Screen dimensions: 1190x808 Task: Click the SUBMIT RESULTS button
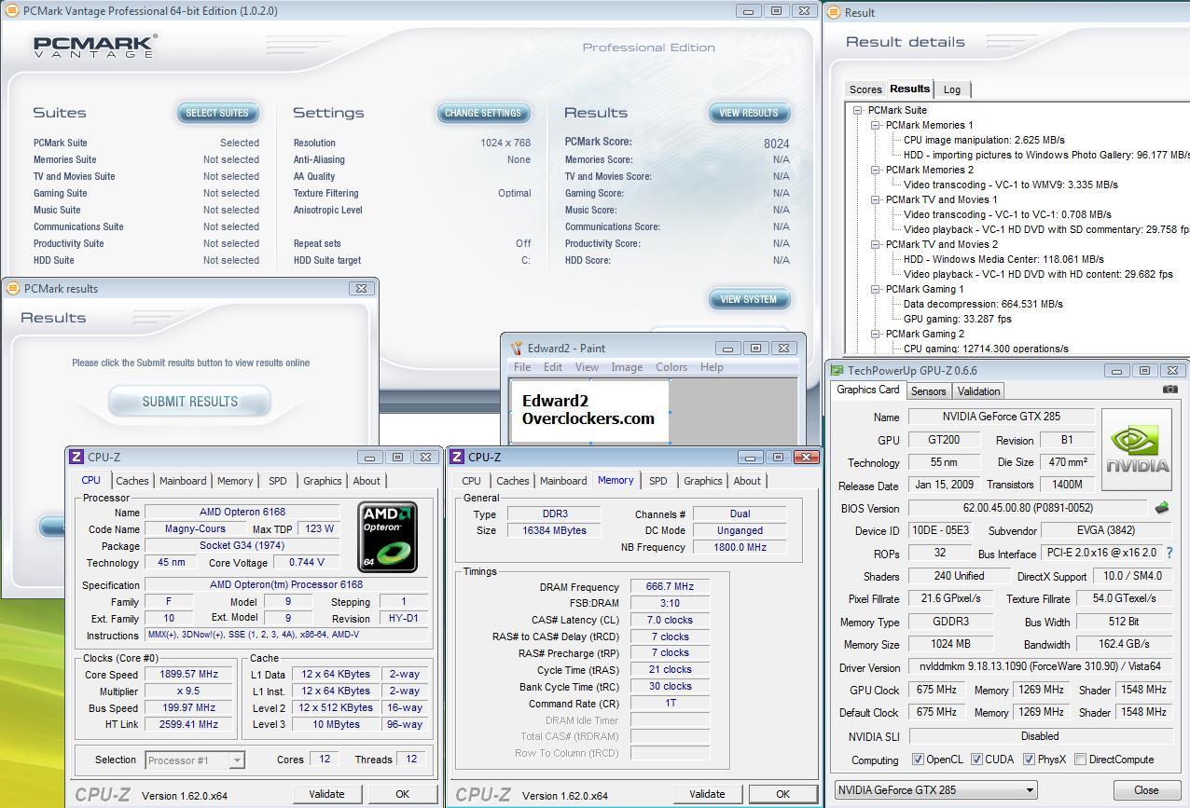[x=189, y=402]
